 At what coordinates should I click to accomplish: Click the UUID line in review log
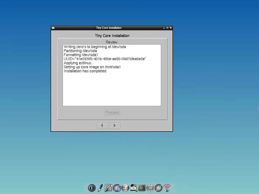(105, 59)
